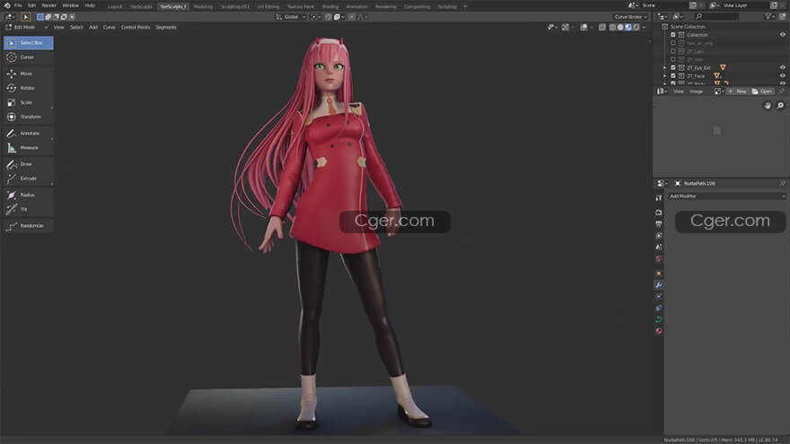
Task: Open the Active Tool properties tab
Action: [x=659, y=198]
